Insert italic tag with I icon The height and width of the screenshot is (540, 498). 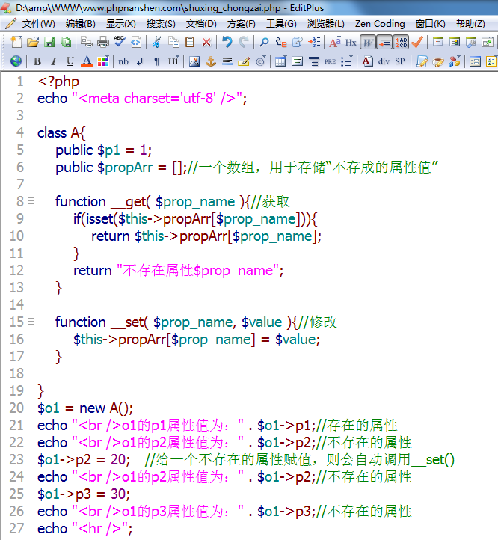53,61
